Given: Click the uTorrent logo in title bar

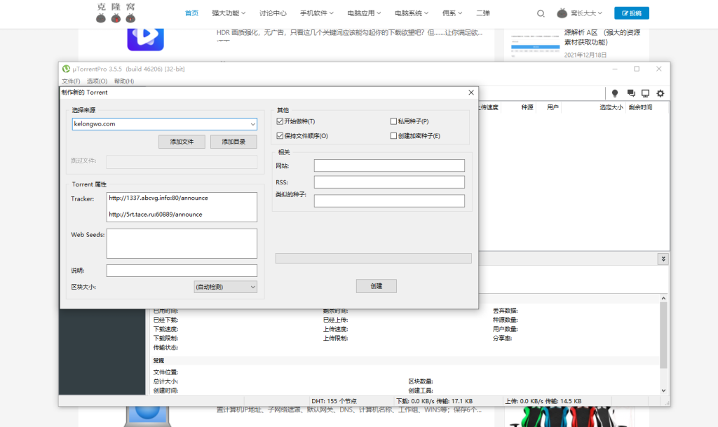Looking at the screenshot, I should pyautogui.click(x=66, y=69).
